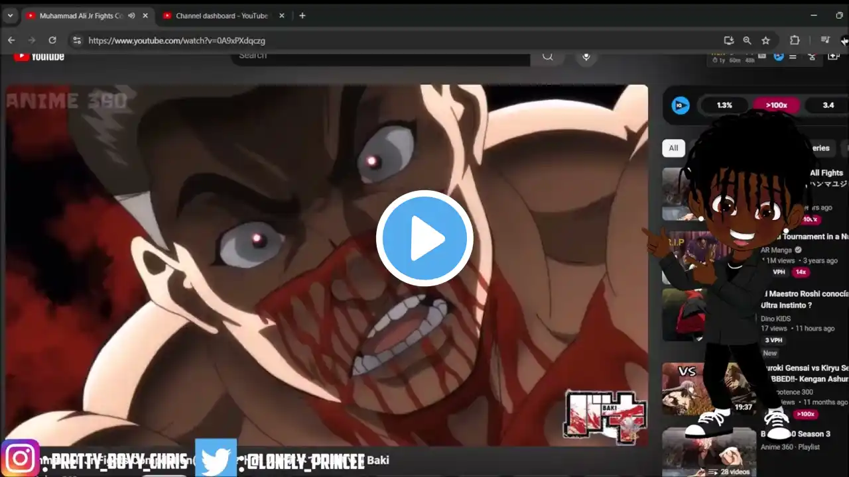Open browser extensions puzzle icon
This screenshot has width=849, height=477.
pos(795,40)
